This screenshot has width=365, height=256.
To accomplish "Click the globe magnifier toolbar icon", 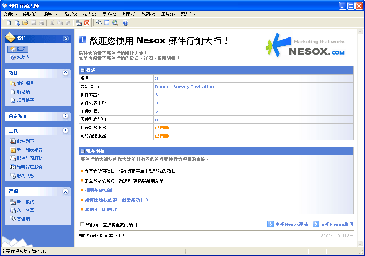I will pyautogui.click(x=115, y=23).
